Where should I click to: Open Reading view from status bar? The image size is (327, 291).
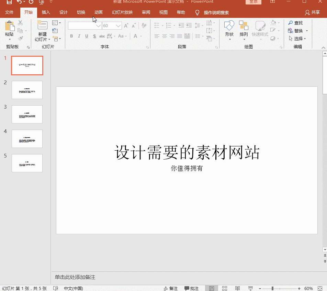pyautogui.click(x=237, y=288)
